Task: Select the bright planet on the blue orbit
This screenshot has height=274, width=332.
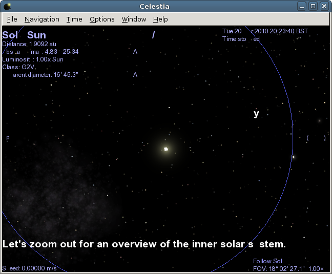Action: click(x=293, y=157)
